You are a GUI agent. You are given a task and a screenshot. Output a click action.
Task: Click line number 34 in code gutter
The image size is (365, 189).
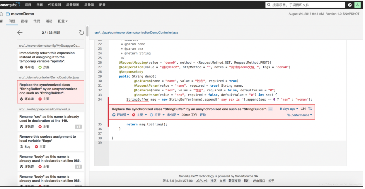point(100,99)
